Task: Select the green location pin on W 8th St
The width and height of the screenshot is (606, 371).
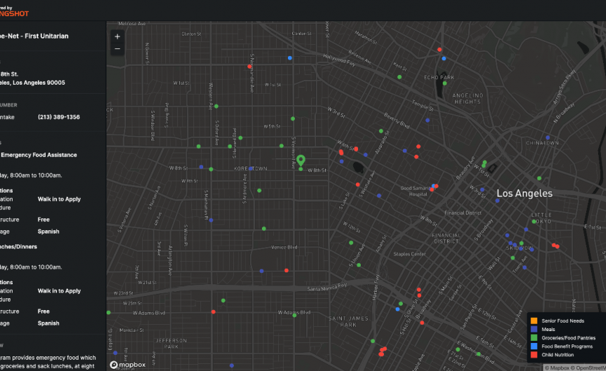Action: coord(301,160)
